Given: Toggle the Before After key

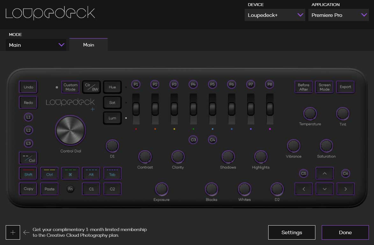Looking at the screenshot, I should click(303, 87).
